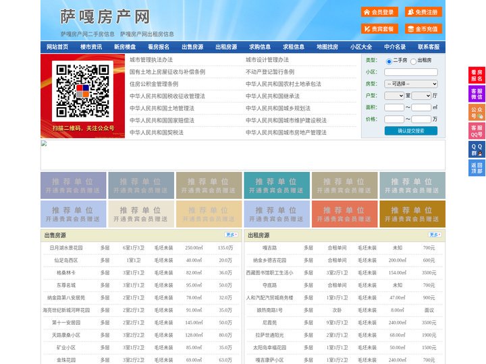The image size is (486, 364).
Task: Click the QR code image in banner
Action: click(82, 91)
